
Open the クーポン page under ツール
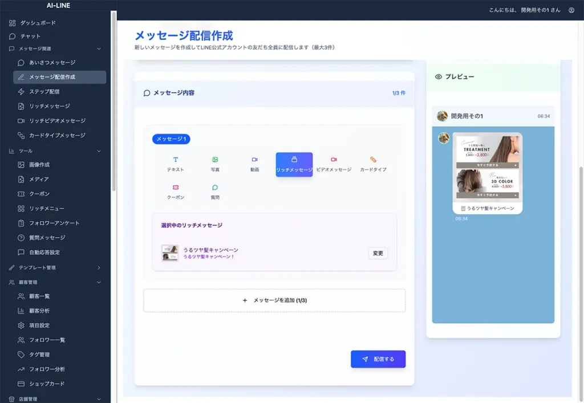coord(39,194)
